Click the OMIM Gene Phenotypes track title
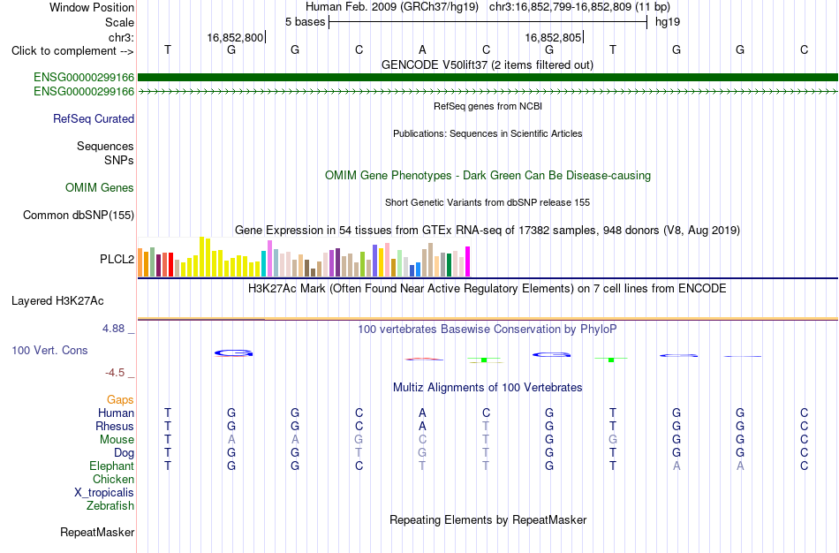 pyautogui.click(x=488, y=175)
